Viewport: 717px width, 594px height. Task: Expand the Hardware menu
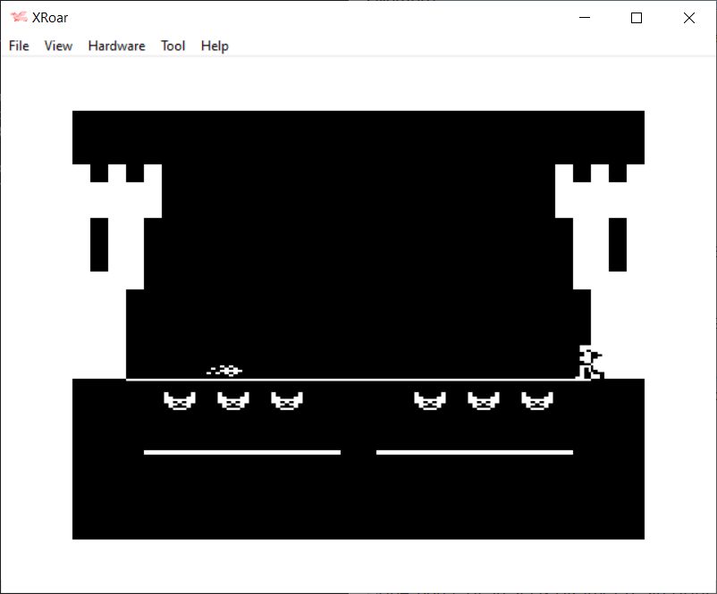[x=116, y=46]
